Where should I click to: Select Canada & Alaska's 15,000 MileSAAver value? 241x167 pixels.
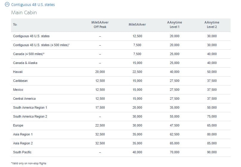click(137, 63)
